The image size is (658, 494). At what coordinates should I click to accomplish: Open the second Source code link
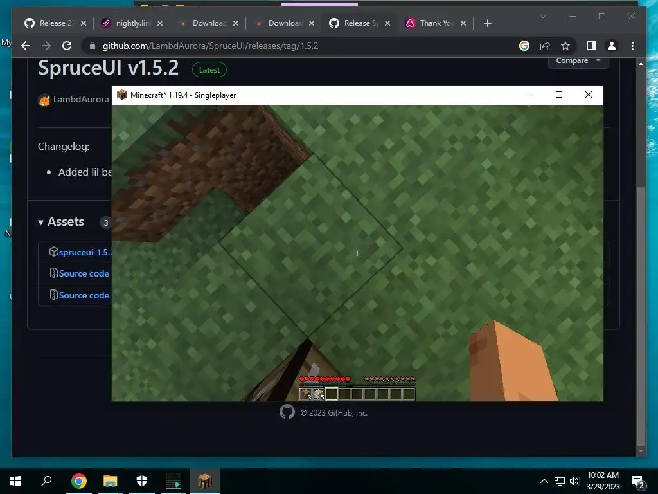[84, 295]
